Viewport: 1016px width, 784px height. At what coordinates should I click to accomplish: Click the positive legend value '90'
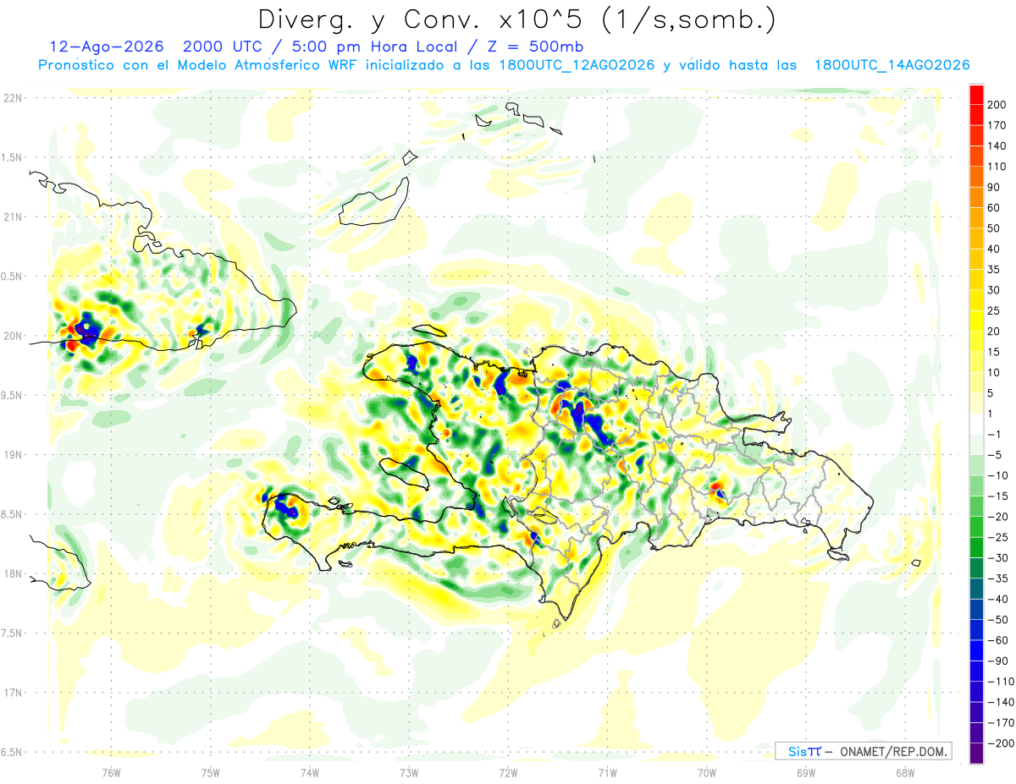[x=995, y=187]
